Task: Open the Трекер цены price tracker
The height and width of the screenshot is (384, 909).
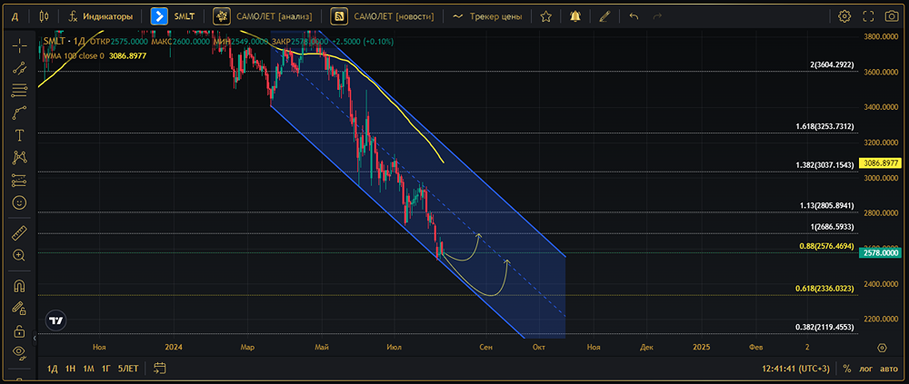Action: [x=487, y=16]
